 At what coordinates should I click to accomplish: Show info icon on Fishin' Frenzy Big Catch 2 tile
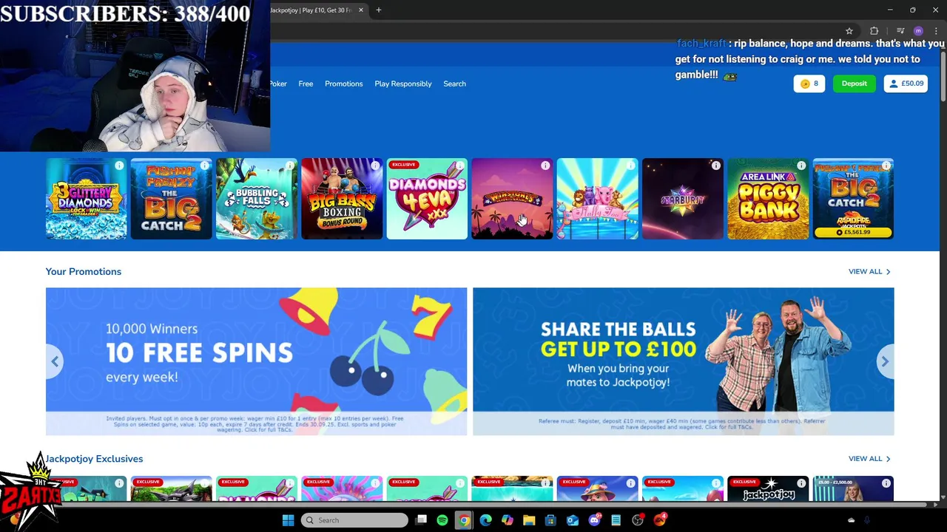205,166
